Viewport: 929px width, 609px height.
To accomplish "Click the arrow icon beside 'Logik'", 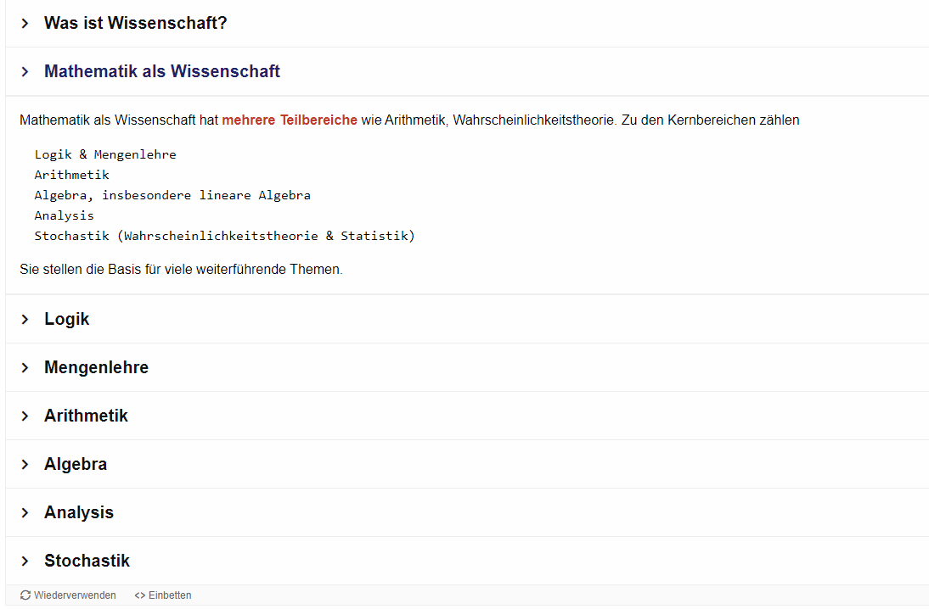I will tap(25, 320).
